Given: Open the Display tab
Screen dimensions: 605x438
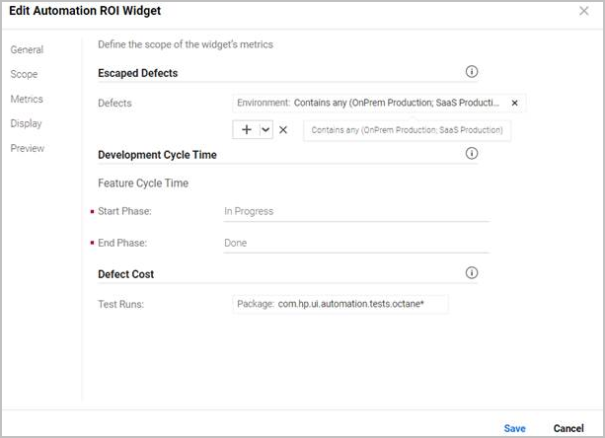Looking at the screenshot, I should pyautogui.click(x=26, y=123).
